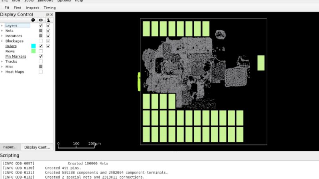Expand the Tracks tree node
The image size is (319, 179).
[2, 62]
